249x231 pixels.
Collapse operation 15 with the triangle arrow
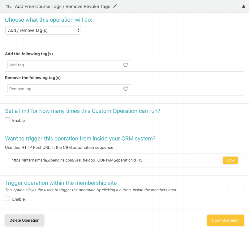click(244, 7)
